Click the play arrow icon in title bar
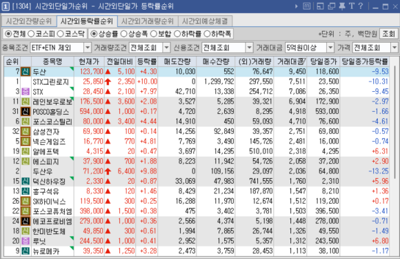Viewport: 400px width, 259px height. (x=296, y=6)
